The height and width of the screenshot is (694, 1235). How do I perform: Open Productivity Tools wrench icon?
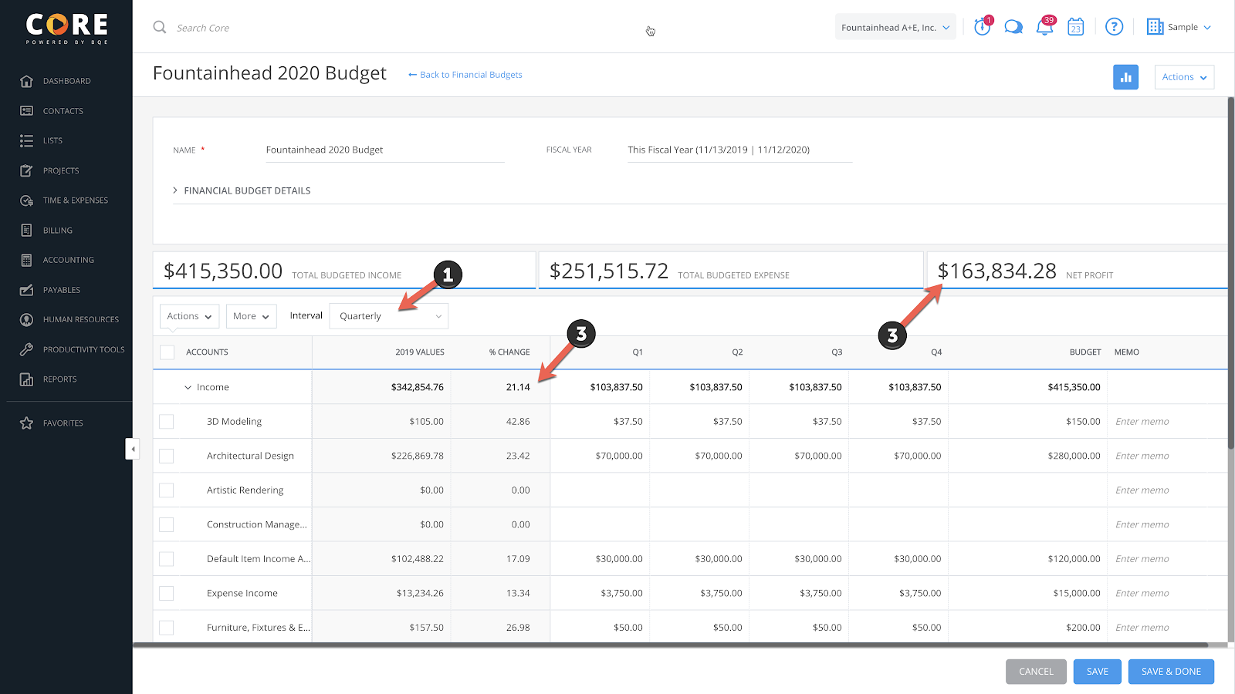click(26, 349)
